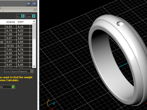
Task: Click the scrollbar thumb of weight table
Action: 34,31
